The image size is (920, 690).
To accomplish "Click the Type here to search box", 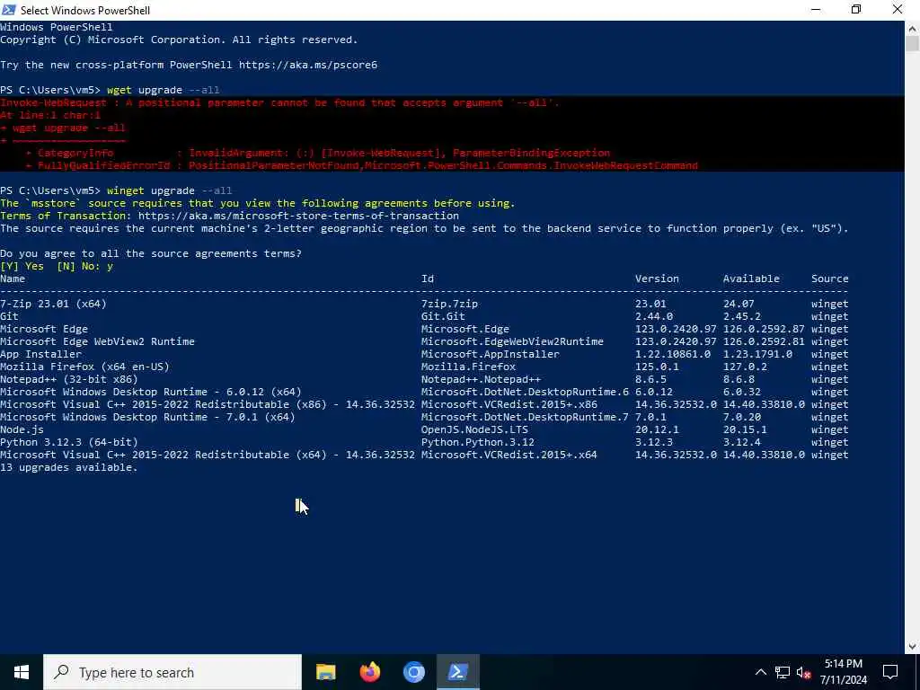I will coord(172,672).
